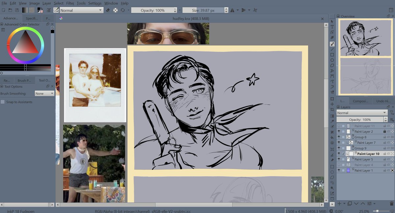
Task: Uncheck the Paint Layer 10 checkbox
Action: 344,154
